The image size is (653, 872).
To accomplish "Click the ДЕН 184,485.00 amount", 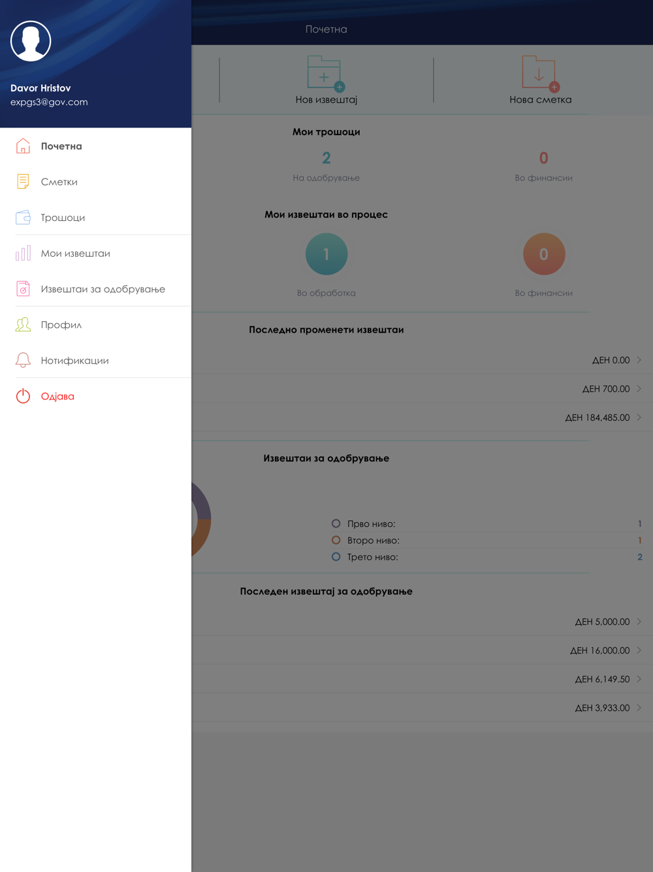I will pyautogui.click(x=597, y=417).
